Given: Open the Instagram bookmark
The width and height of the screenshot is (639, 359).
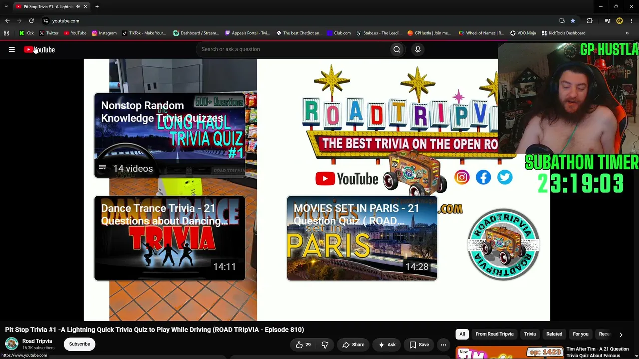Looking at the screenshot, I should (x=104, y=33).
